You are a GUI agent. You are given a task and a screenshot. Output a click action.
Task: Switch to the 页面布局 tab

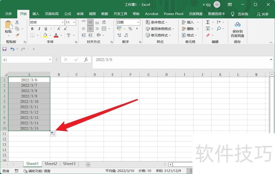[x=52, y=14]
